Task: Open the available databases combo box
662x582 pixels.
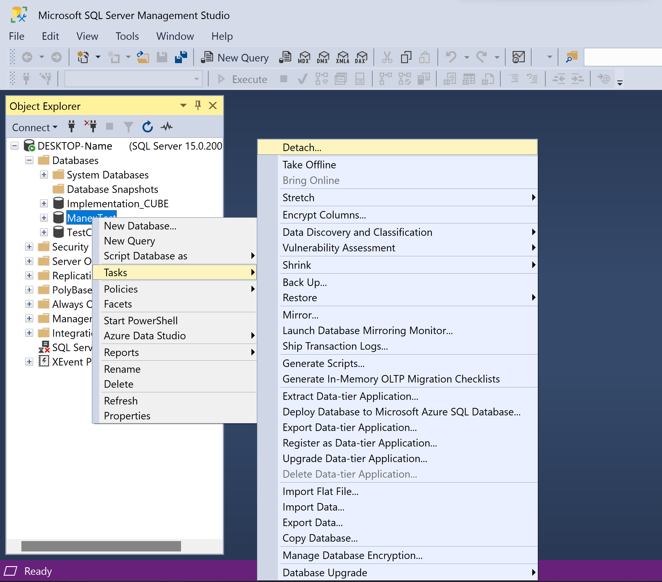Action: [133, 79]
